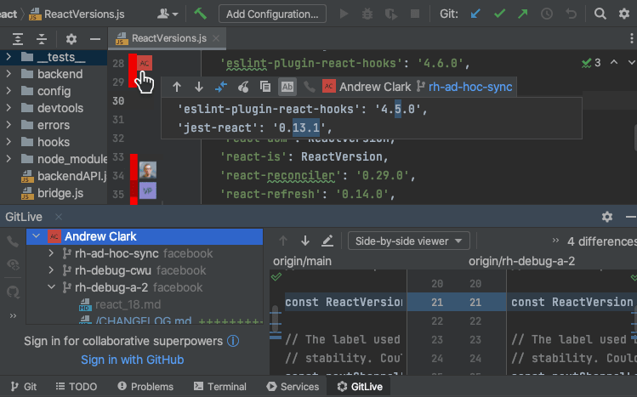The image size is (637, 397).
Task: Click the collaborative superpowers info icon
Action: click(x=233, y=341)
